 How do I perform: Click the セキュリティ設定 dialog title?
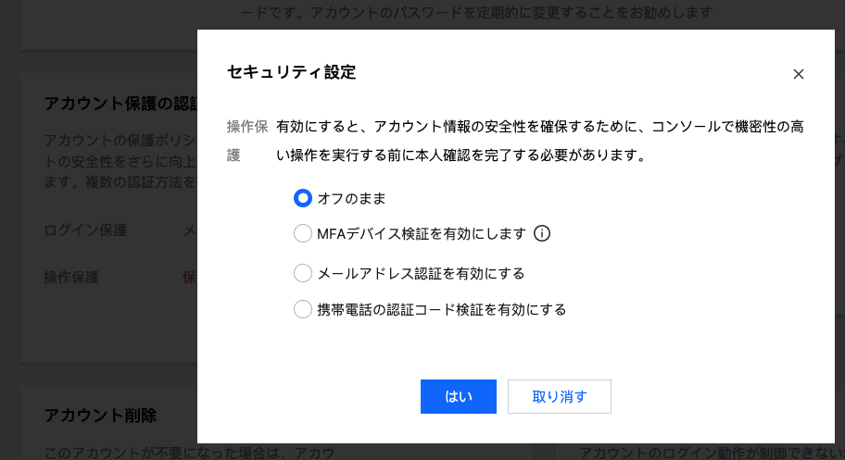pyautogui.click(x=291, y=72)
